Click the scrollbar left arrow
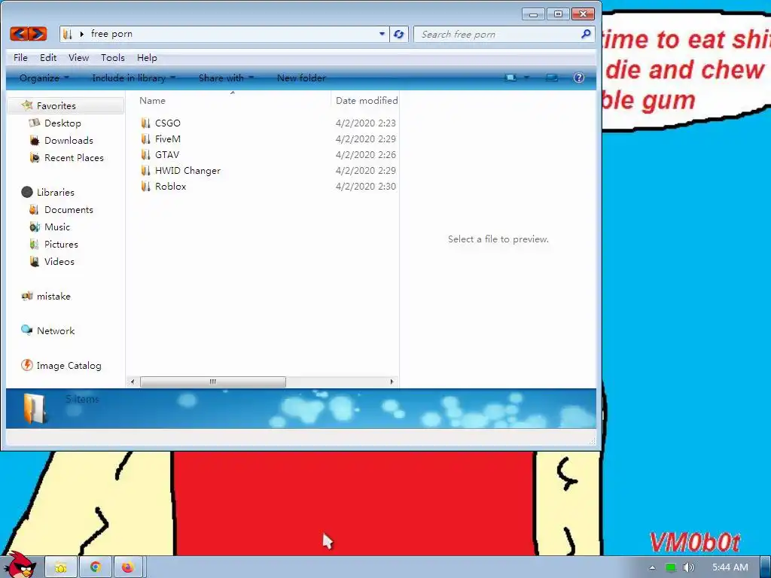 (x=133, y=382)
